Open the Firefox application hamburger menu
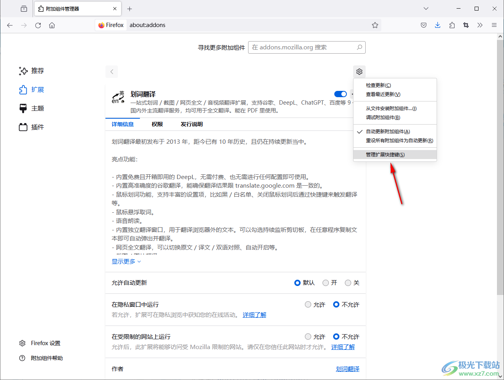 coord(494,25)
